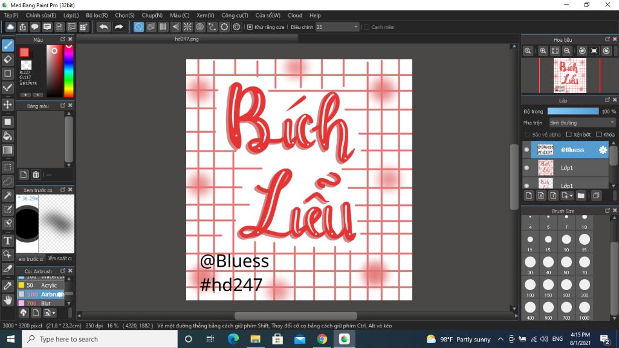Fit canvas to window in Navigator
Image resolution: width=619 pixels, height=348 pixels.
click(x=555, y=51)
